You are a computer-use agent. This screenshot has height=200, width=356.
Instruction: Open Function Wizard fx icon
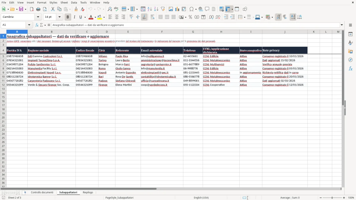point(37,25)
